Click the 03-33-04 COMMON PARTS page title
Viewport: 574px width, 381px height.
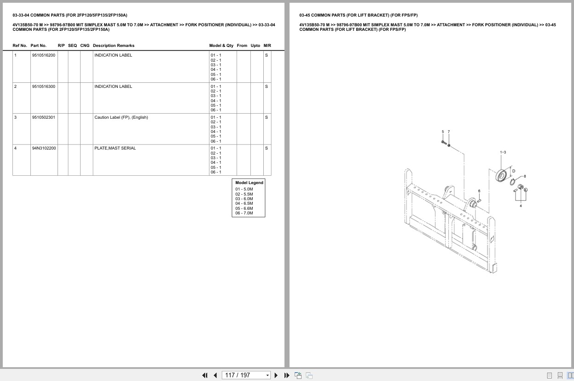tap(70, 15)
